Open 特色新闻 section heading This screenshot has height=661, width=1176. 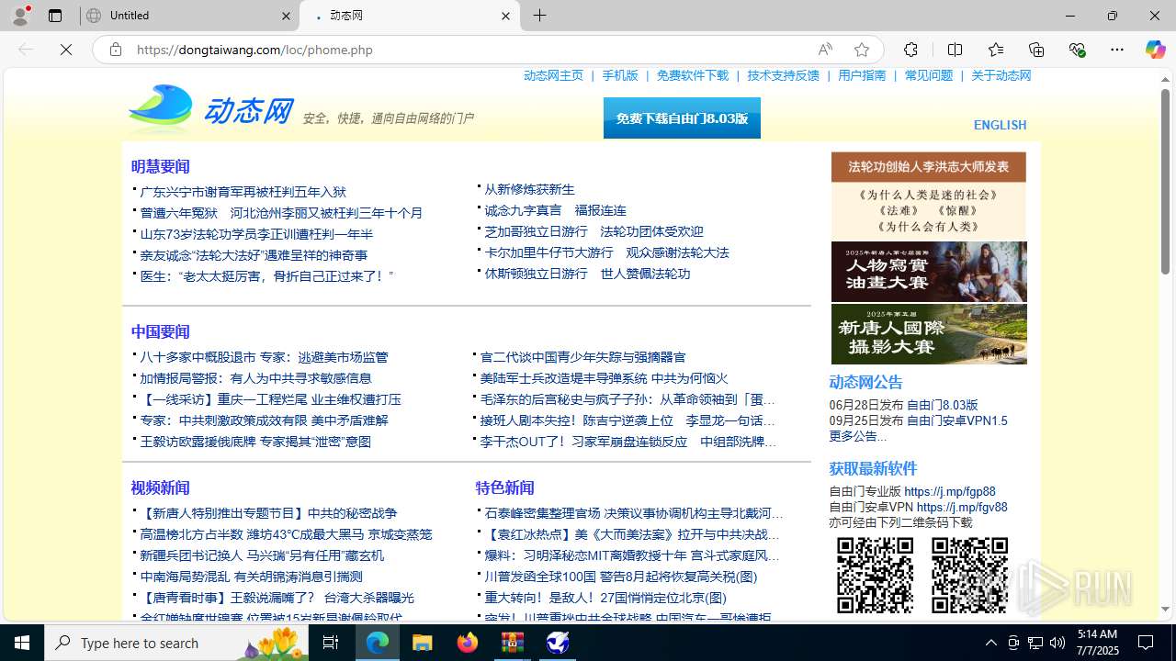[504, 487]
